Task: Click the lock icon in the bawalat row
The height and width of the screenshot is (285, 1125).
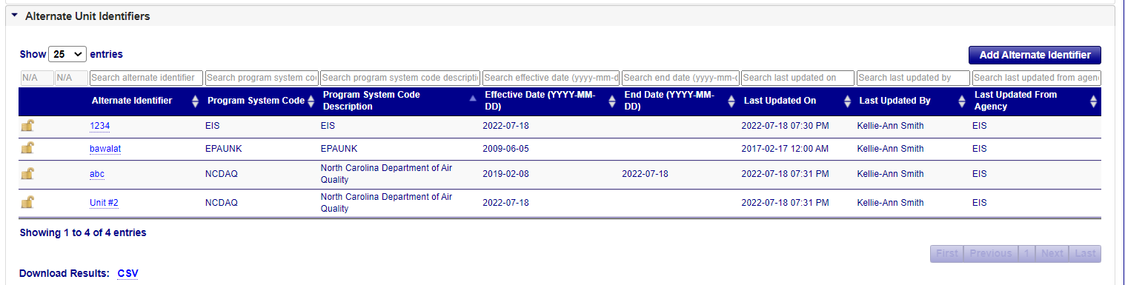Action: 27,148
